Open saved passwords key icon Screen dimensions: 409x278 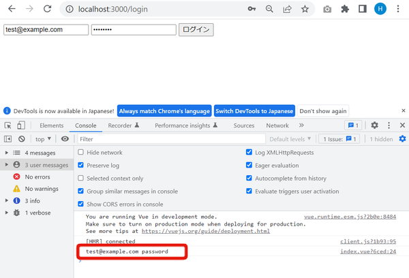252,9
